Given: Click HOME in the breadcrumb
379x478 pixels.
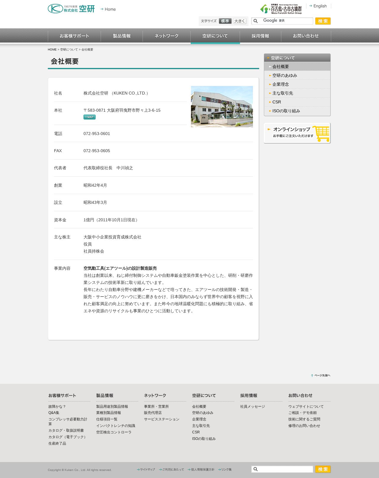Looking at the screenshot, I should (x=52, y=50).
